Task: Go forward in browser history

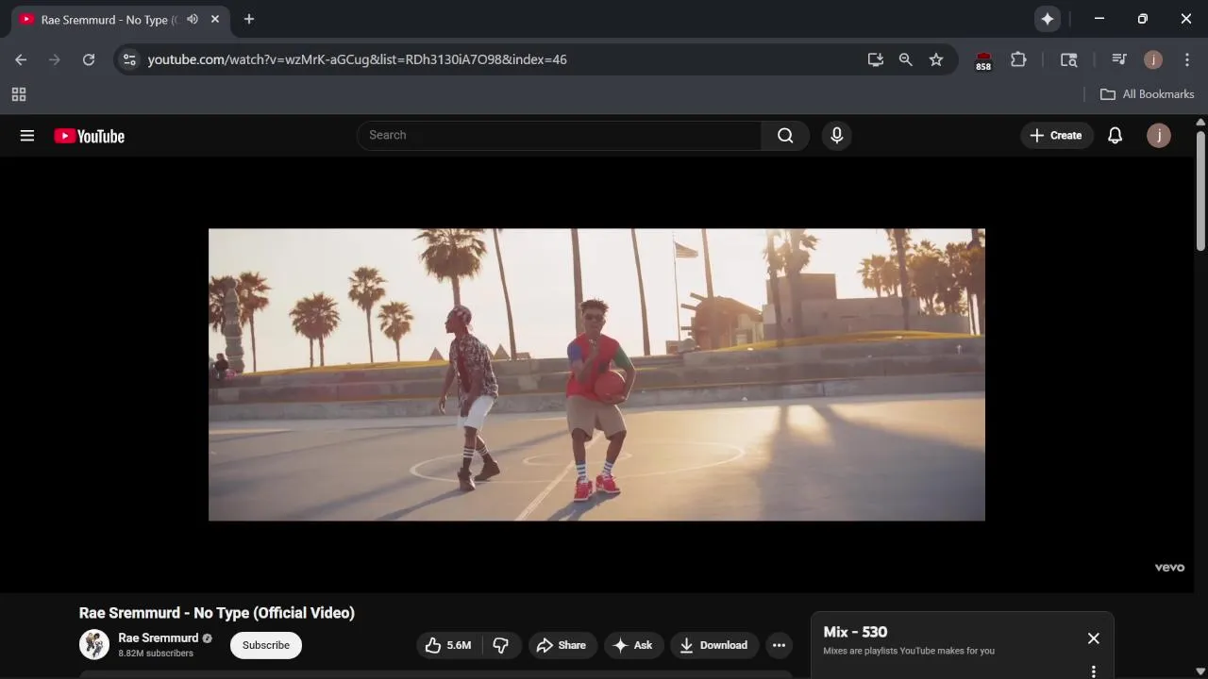Action: (x=55, y=59)
